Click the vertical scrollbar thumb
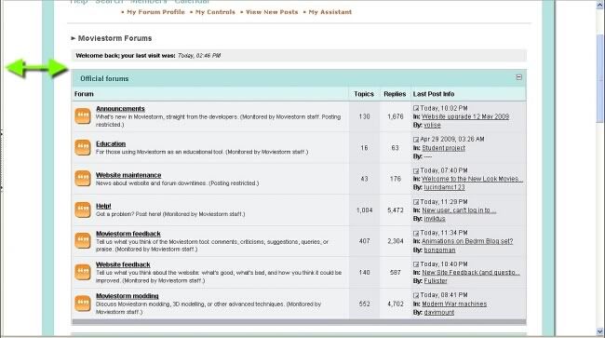The width and height of the screenshot is (605, 338). (x=599, y=79)
